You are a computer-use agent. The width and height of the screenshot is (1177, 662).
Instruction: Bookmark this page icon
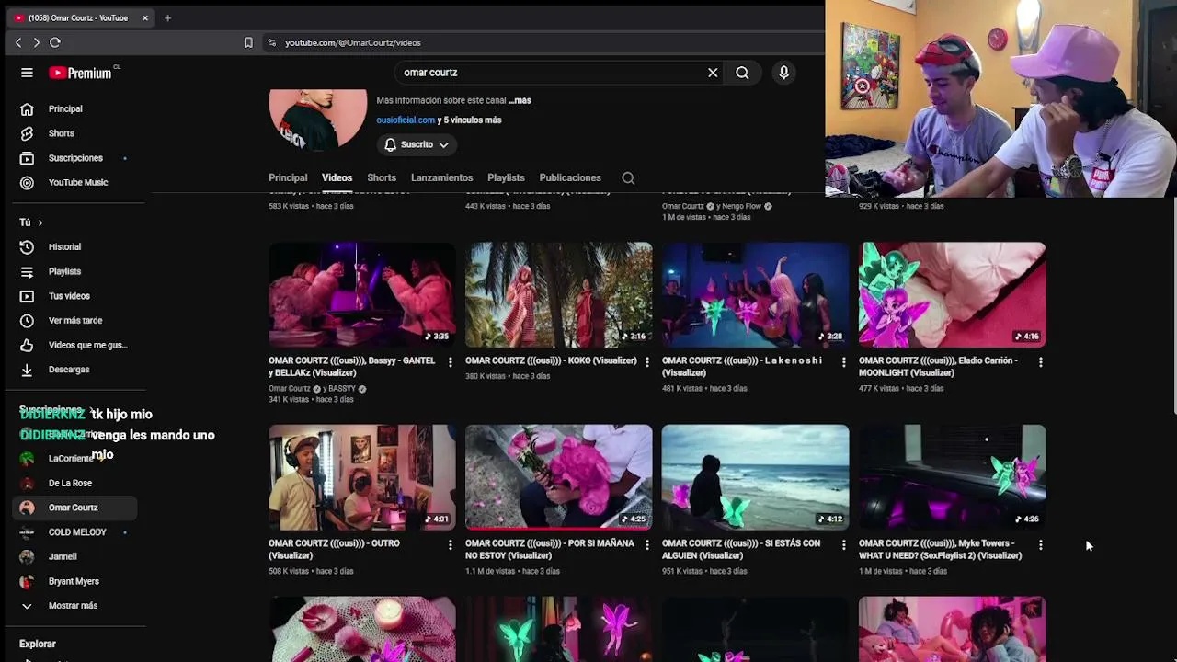click(248, 42)
